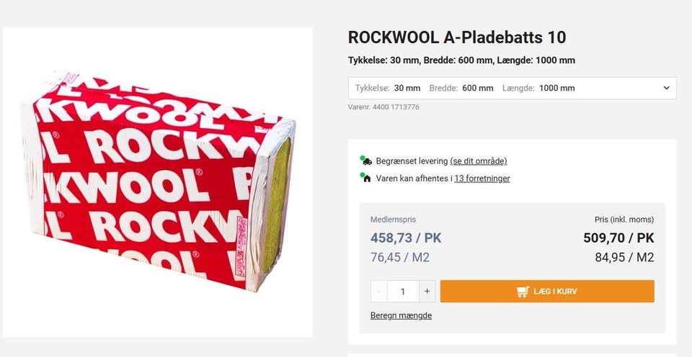Click the 84,95 / M2 price
Image resolution: width=692 pixels, height=357 pixels.
[624, 257]
